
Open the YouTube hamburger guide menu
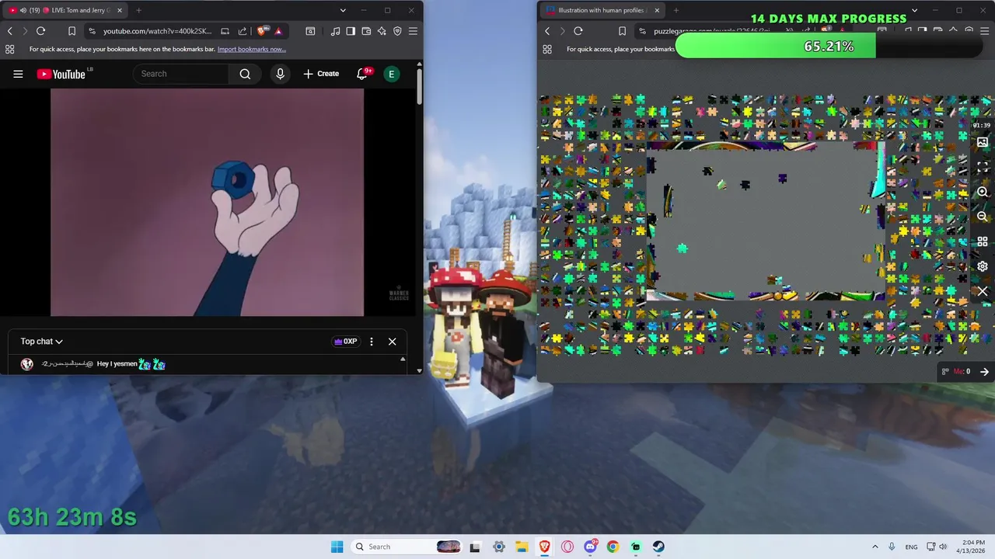[x=18, y=74]
